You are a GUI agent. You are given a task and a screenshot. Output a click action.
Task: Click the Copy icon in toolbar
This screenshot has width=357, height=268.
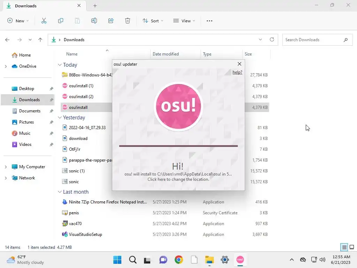[x=61, y=21]
